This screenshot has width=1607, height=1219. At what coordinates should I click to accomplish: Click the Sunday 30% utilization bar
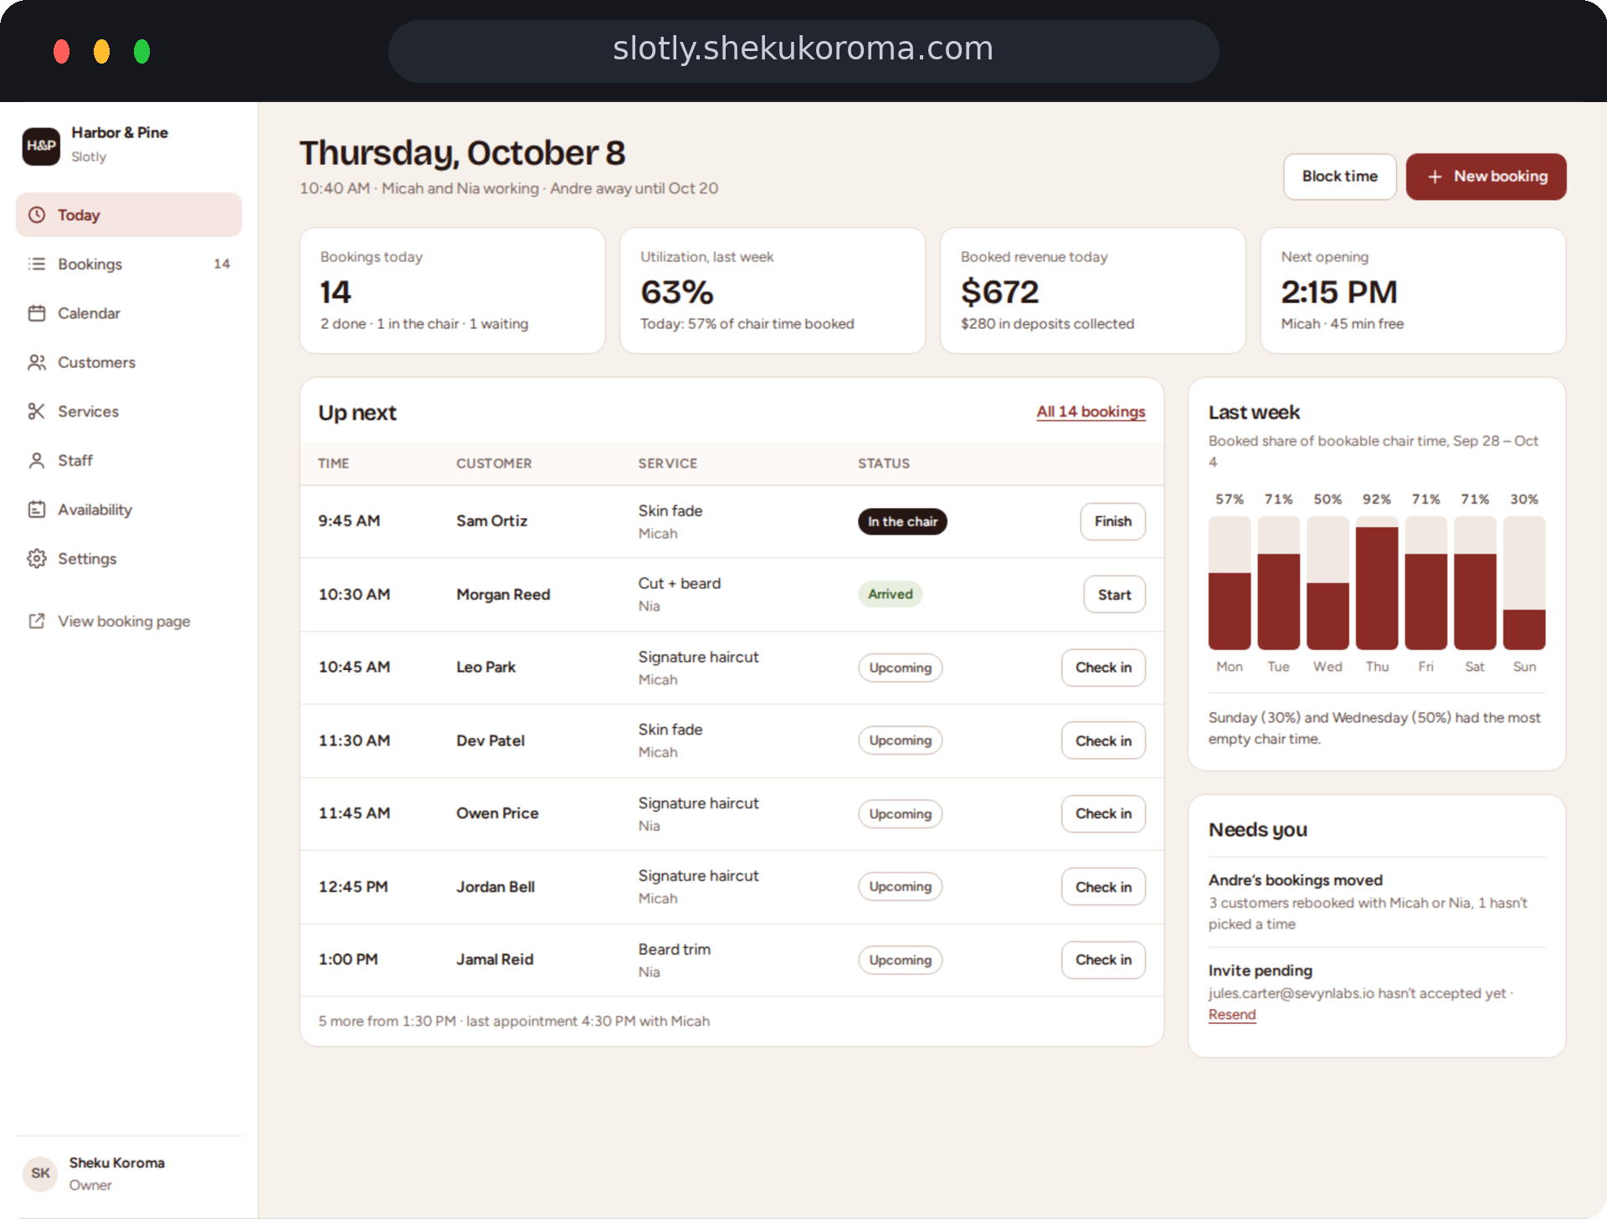click(x=1524, y=629)
